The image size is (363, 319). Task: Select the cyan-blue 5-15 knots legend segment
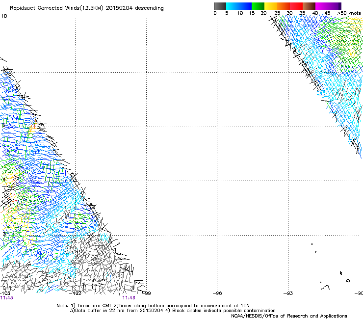[239, 6]
